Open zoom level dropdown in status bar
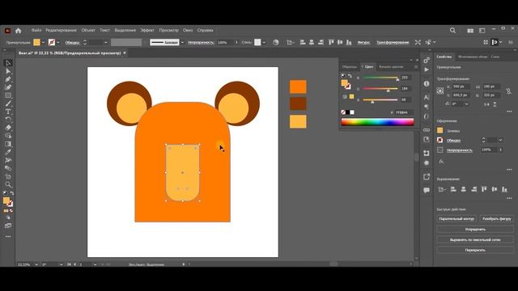 (x=36, y=264)
